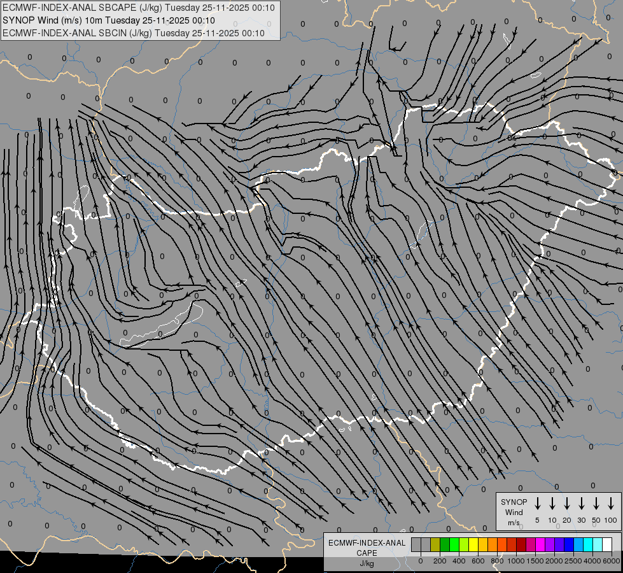Pick the pink swatch left of 1500
Screen dimensions: 623x573
531,544
